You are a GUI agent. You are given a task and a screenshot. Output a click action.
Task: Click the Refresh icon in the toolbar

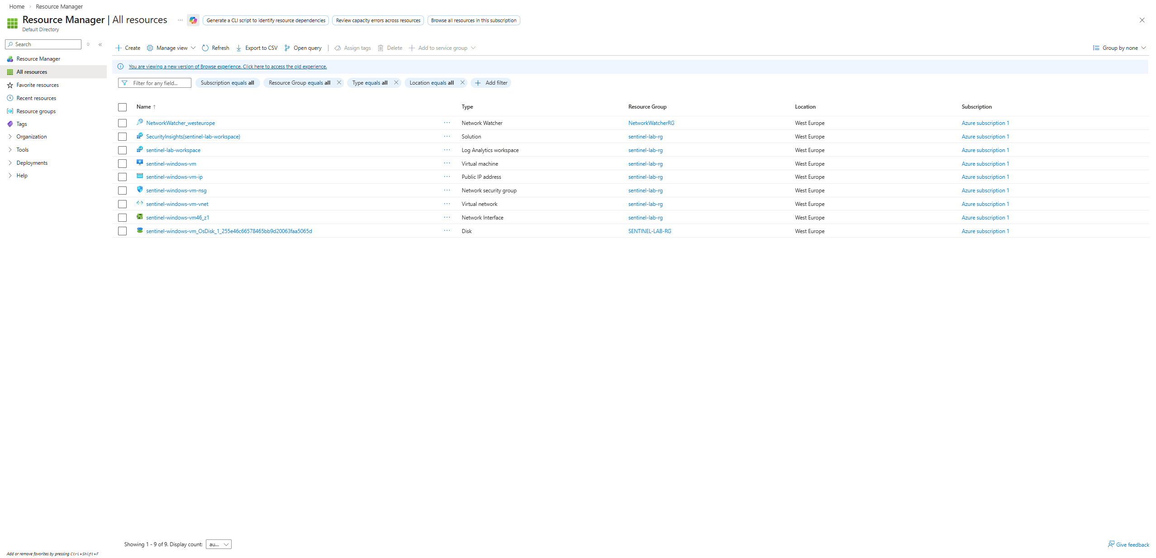coord(205,48)
